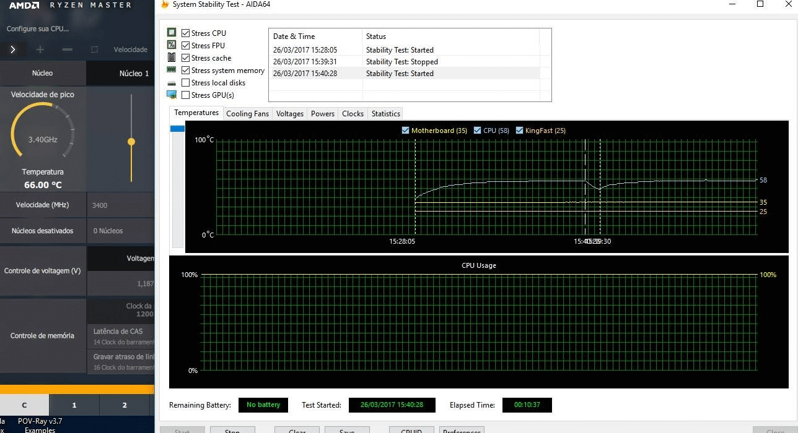Click the square chip icon beside Velocidade
The height and width of the screenshot is (433, 798).
click(95, 49)
